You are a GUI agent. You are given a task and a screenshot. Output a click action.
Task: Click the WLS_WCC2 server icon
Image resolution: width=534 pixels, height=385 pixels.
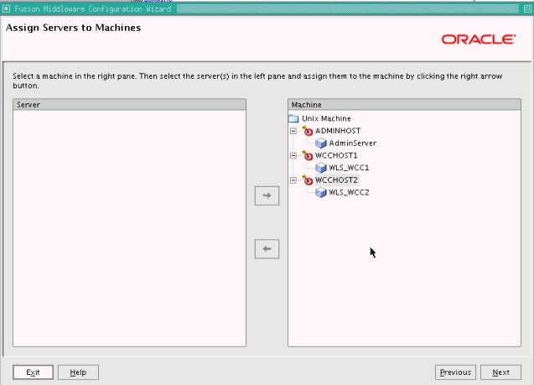(x=321, y=193)
